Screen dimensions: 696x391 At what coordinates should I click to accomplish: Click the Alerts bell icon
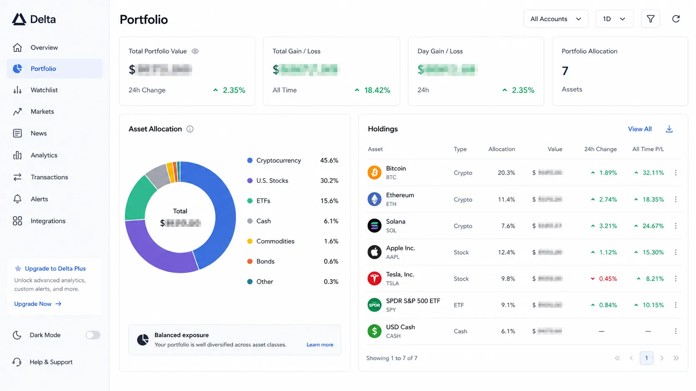pyautogui.click(x=17, y=199)
